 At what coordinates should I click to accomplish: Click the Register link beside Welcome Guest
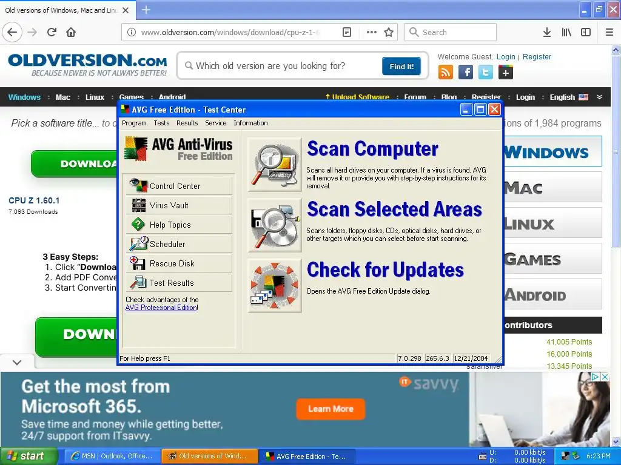click(x=537, y=56)
